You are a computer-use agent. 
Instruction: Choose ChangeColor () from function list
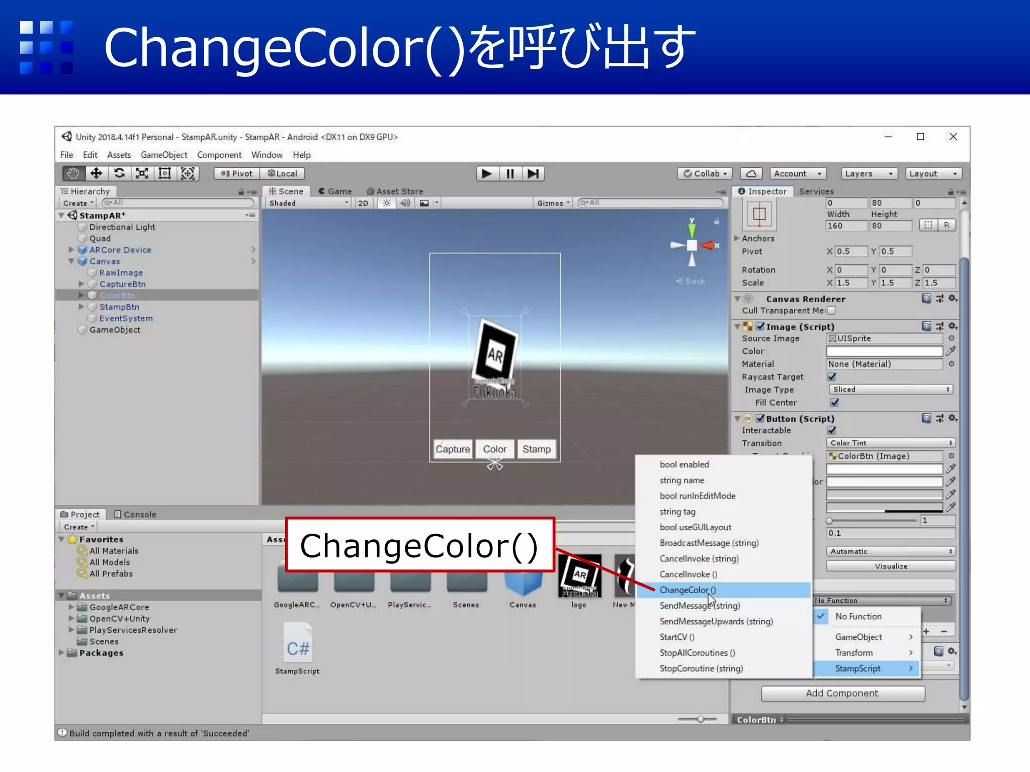click(x=724, y=590)
